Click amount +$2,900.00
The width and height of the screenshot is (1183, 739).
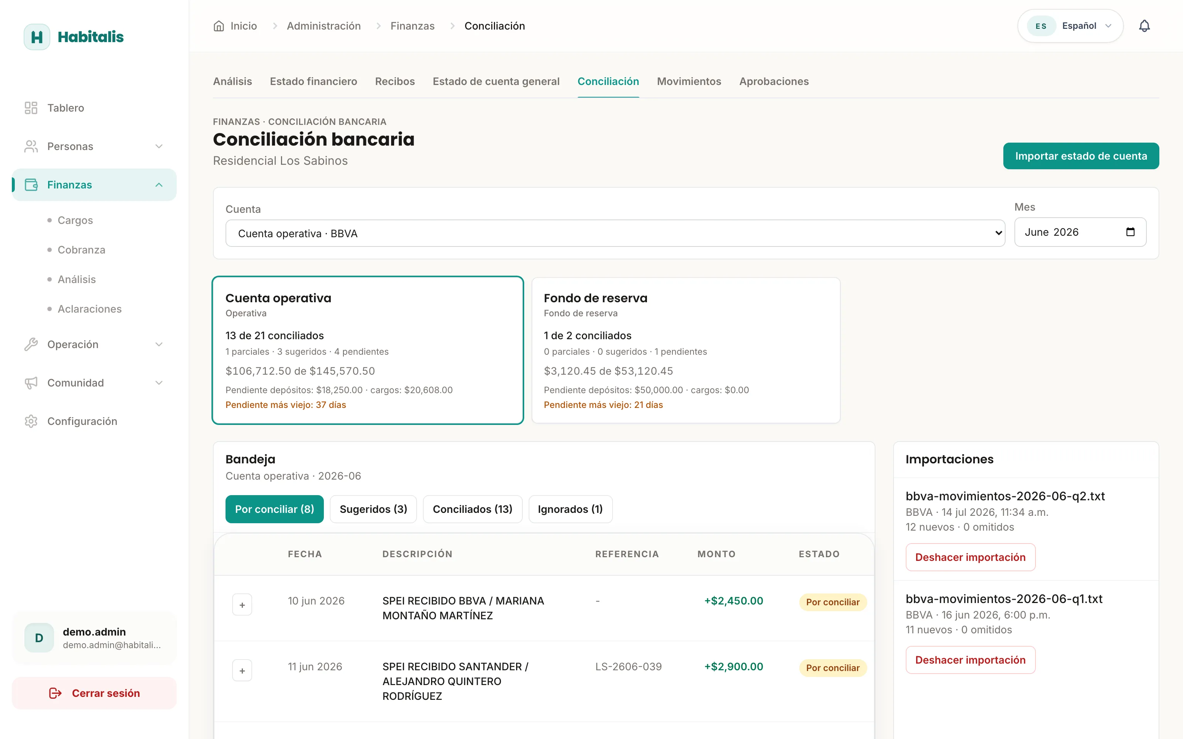pyautogui.click(x=734, y=667)
